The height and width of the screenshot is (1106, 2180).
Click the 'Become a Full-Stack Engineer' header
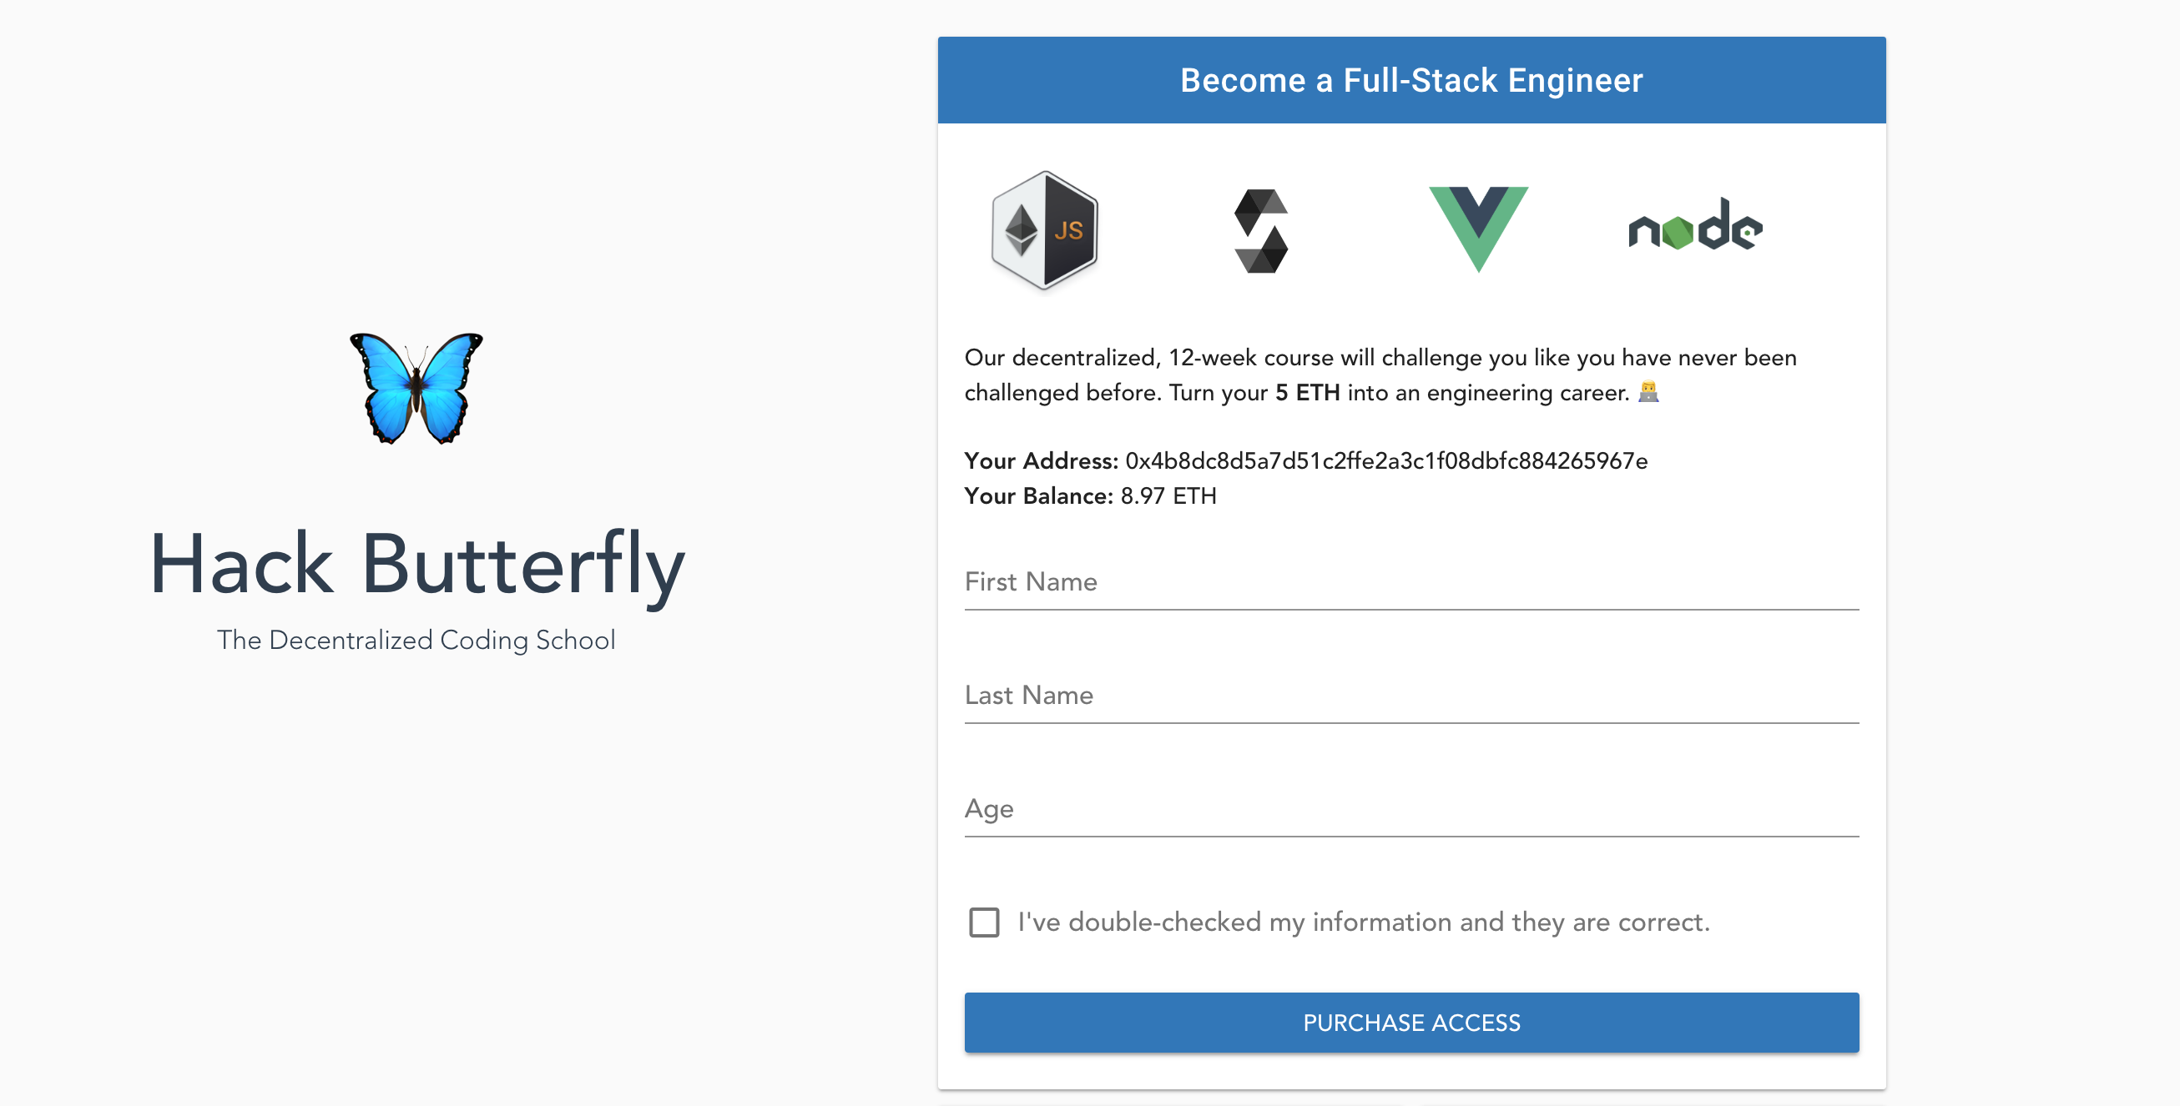coord(1411,80)
